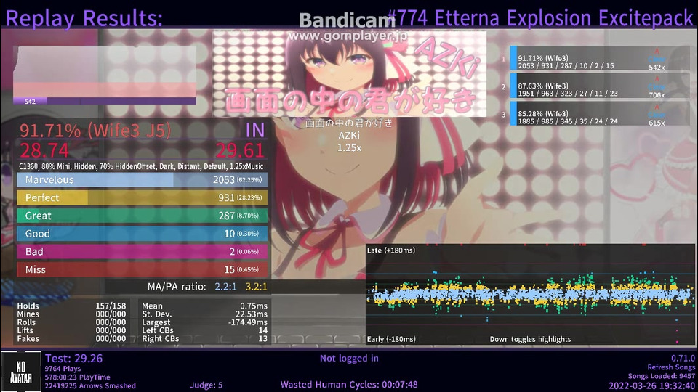The width and height of the screenshot is (698, 392).
Task: Click the Largest -174.49ms row
Action: click(x=205, y=322)
